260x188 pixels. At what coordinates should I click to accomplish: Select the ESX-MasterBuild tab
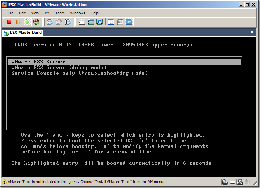(x=23, y=32)
